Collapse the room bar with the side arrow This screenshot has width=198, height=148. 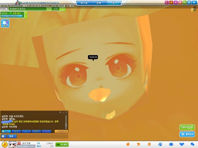pos(64,9)
